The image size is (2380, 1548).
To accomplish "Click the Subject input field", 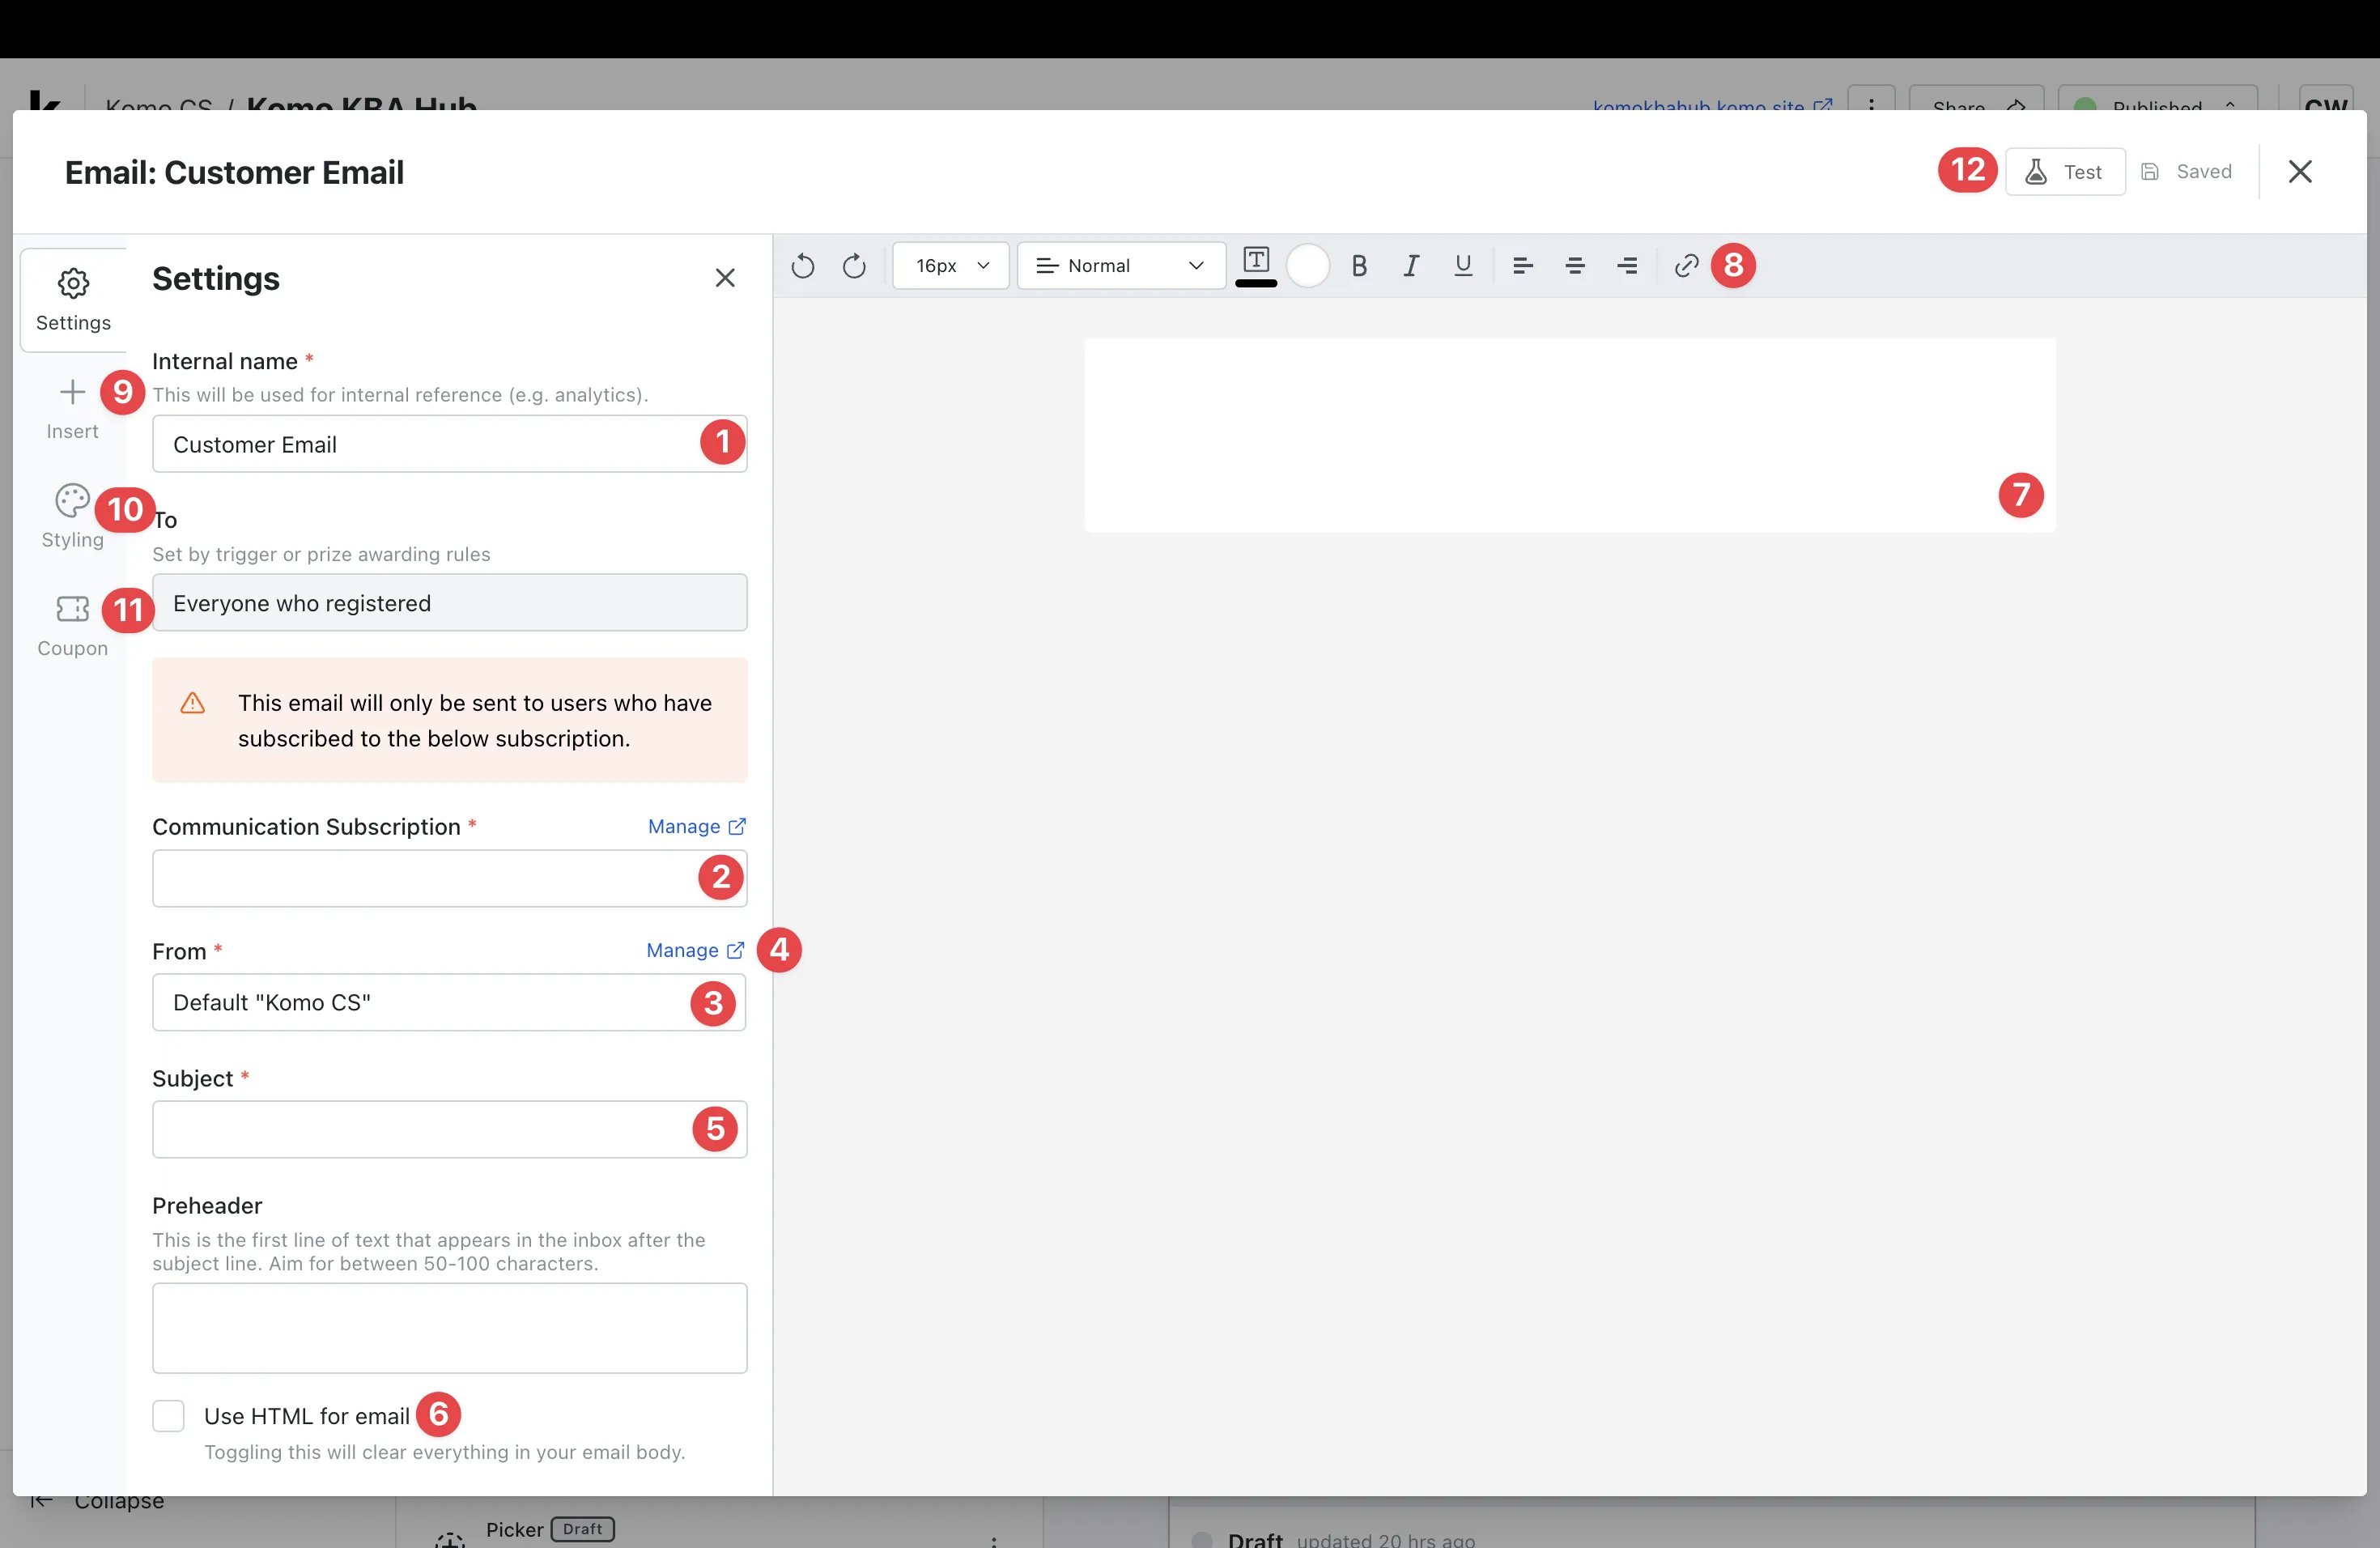I will [x=450, y=1130].
